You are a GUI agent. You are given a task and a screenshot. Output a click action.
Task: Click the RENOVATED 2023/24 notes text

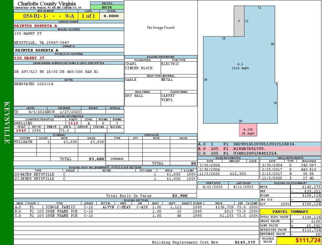pos(34,84)
